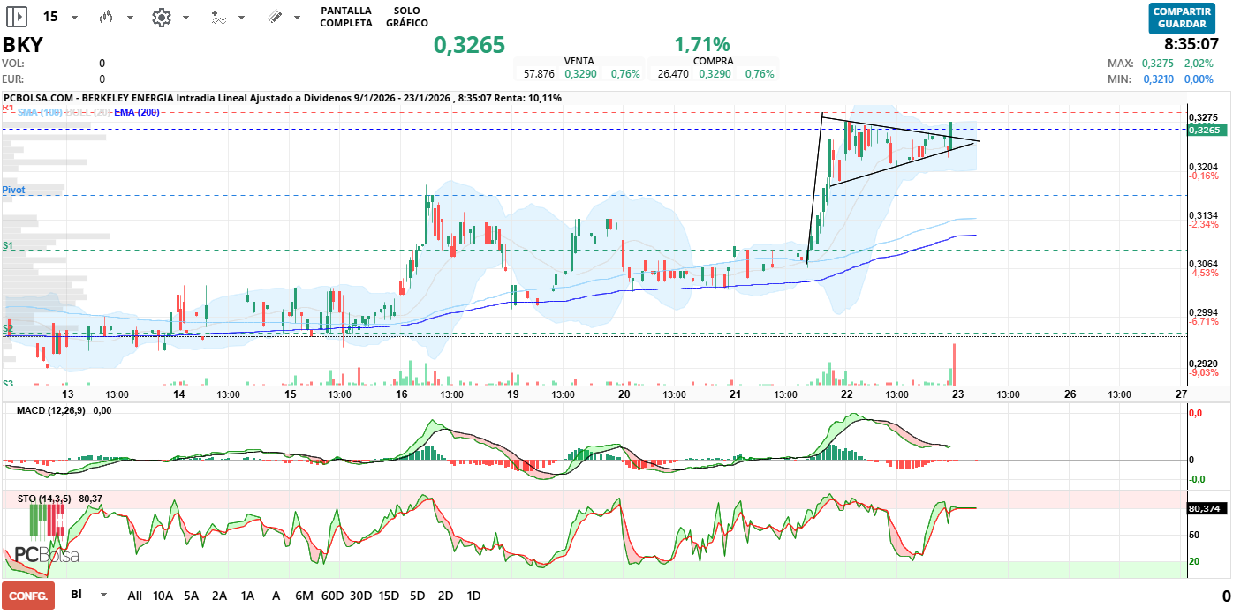Select the 6M time range
Image resolution: width=1233 pixels, height=615 pixels.
tap(304, 596)
